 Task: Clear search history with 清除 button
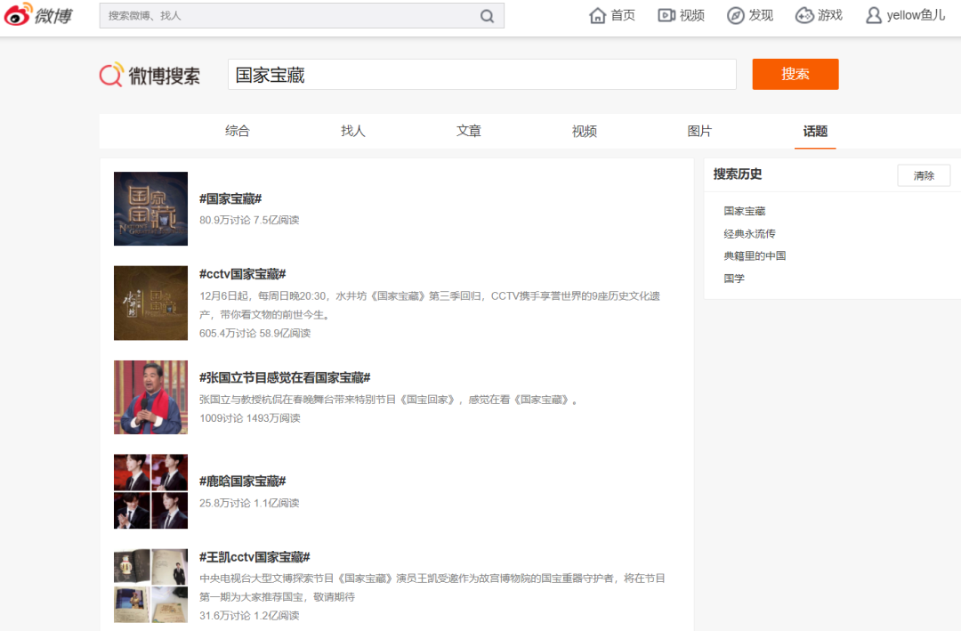(x=924, y=175)
